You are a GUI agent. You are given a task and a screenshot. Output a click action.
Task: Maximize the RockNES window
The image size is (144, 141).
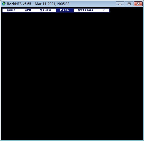pyautogui.click(x=129, y=4)
